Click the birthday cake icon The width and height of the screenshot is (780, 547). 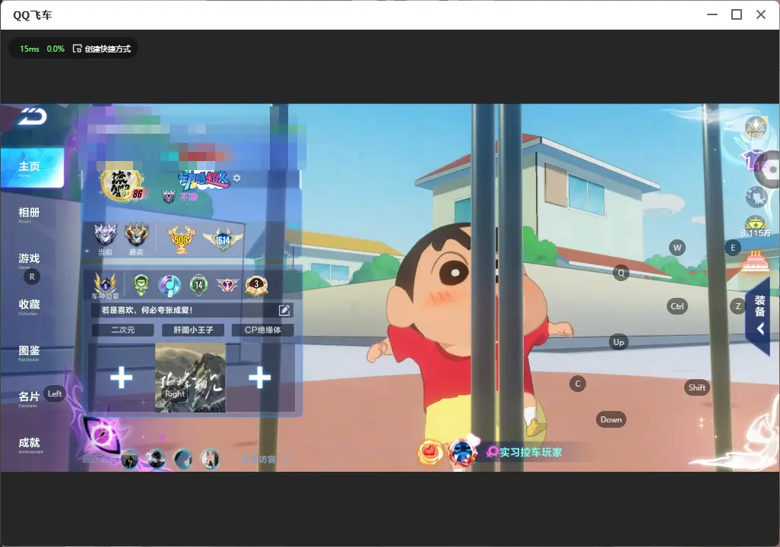point(755,261)
